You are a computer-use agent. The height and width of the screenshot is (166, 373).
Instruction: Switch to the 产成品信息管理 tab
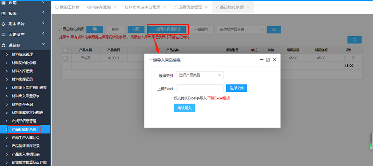pos(188,7)
